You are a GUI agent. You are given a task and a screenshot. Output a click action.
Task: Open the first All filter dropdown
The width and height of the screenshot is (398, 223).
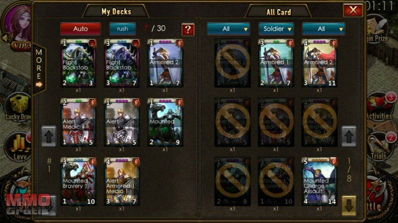(228, 29)
